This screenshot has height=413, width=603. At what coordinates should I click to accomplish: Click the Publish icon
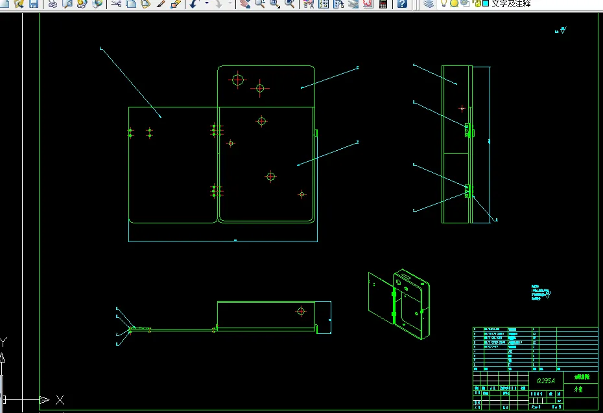82,4
